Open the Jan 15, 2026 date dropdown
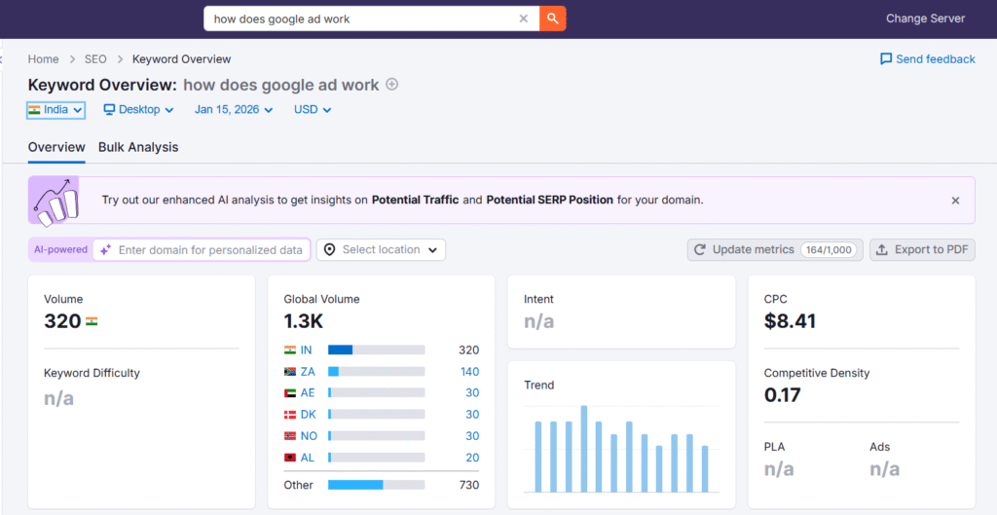 tap(234, 109)
